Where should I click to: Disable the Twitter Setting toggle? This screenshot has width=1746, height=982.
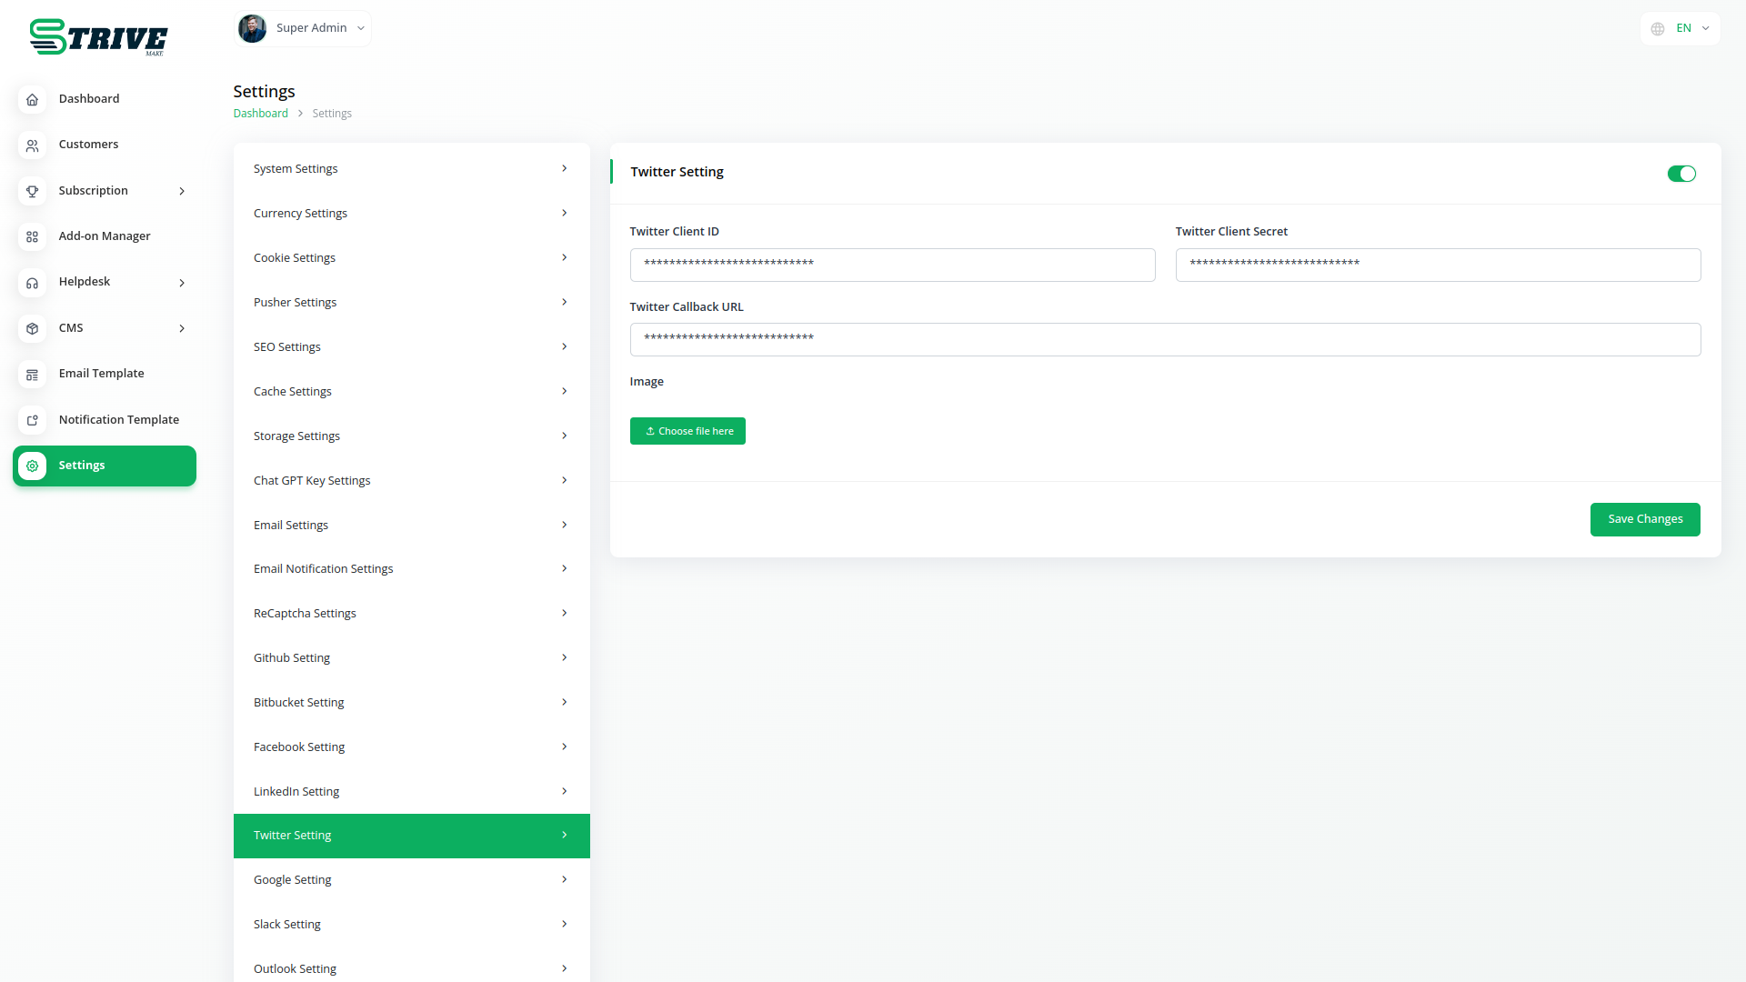coord(1681,174)
